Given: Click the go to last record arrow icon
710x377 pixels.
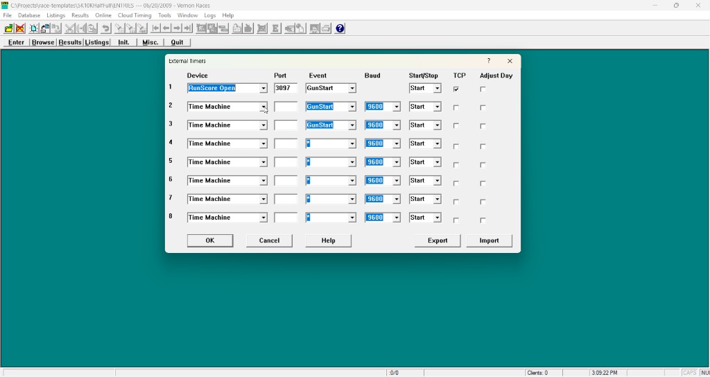Looking at the screenshot, I should coord(187,28).
